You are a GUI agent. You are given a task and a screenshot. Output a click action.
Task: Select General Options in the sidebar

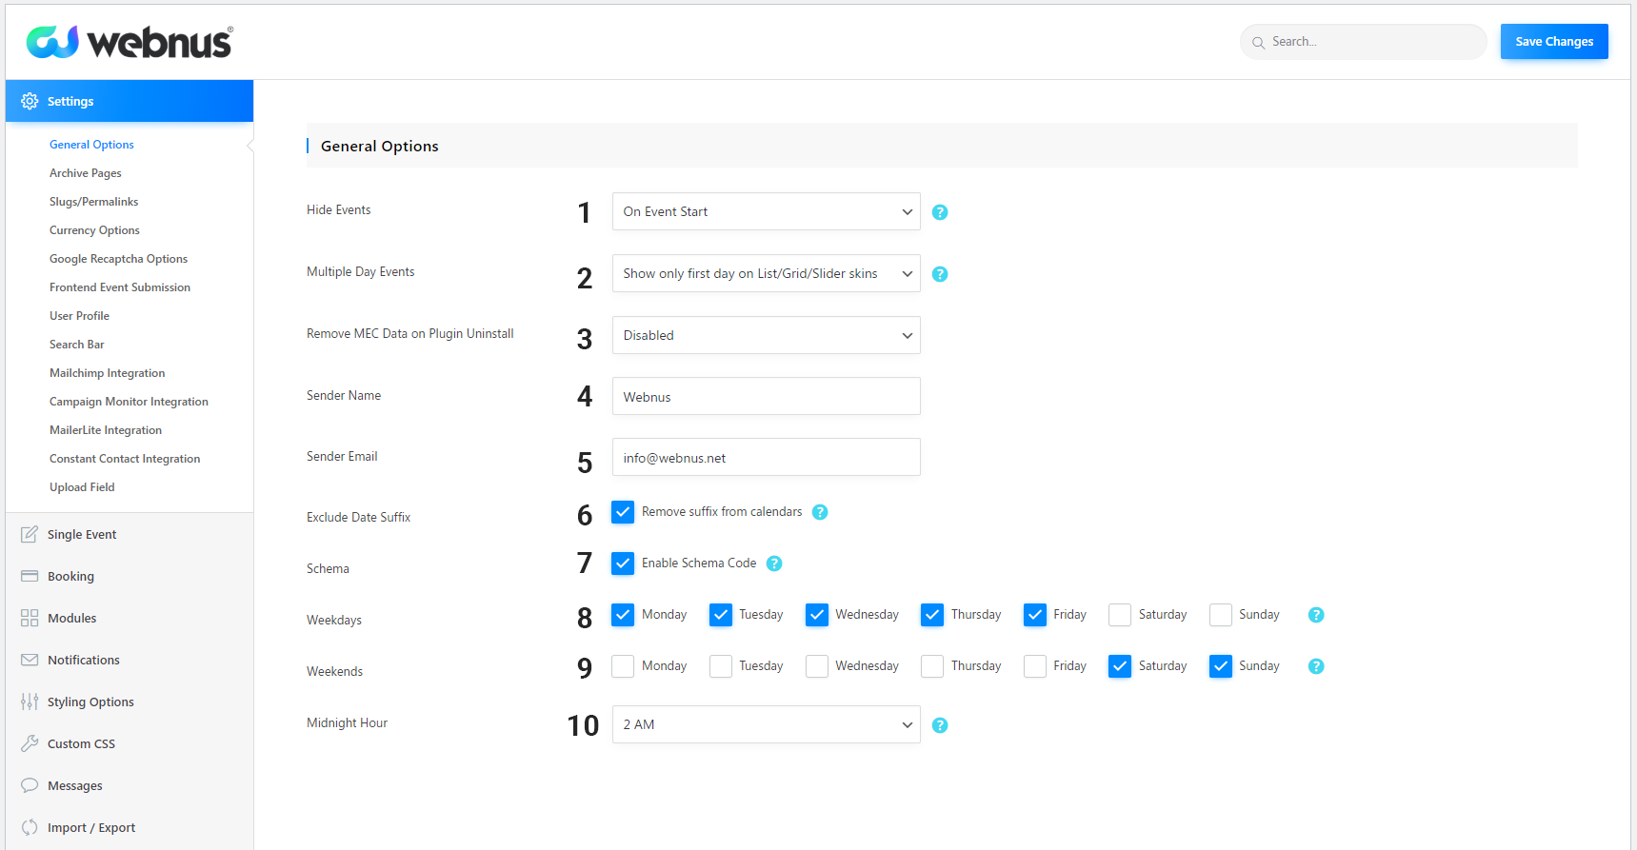[x=91, y=145]
